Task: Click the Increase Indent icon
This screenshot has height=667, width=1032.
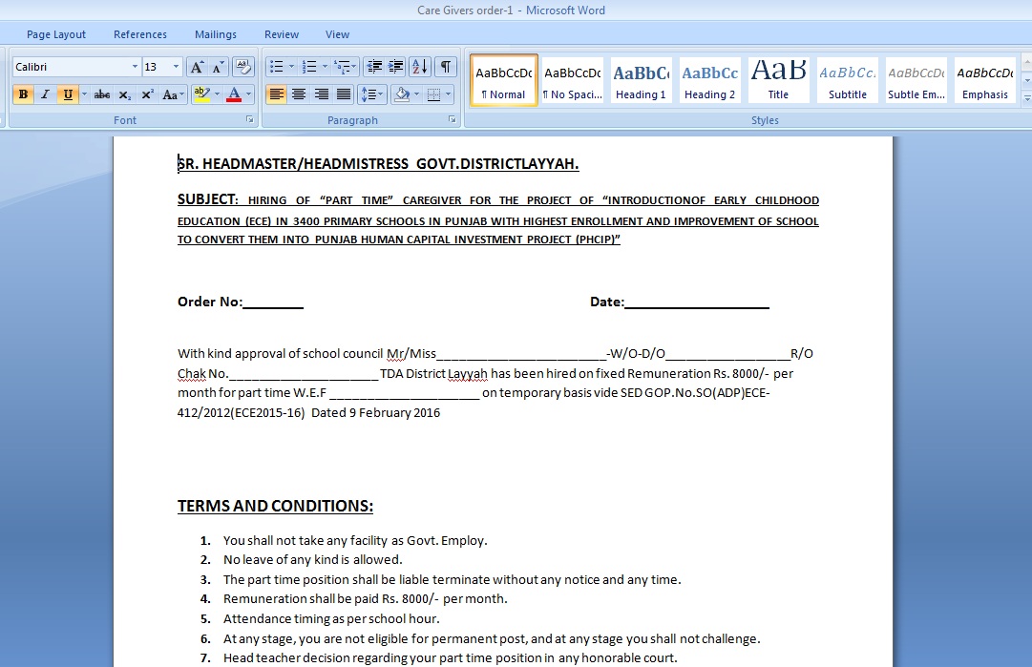Action: tap(396, 67)
